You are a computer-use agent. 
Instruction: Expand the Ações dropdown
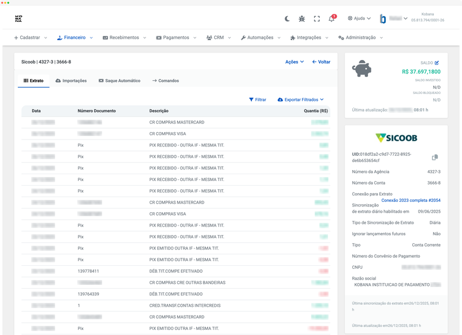[x=295, y=62]
